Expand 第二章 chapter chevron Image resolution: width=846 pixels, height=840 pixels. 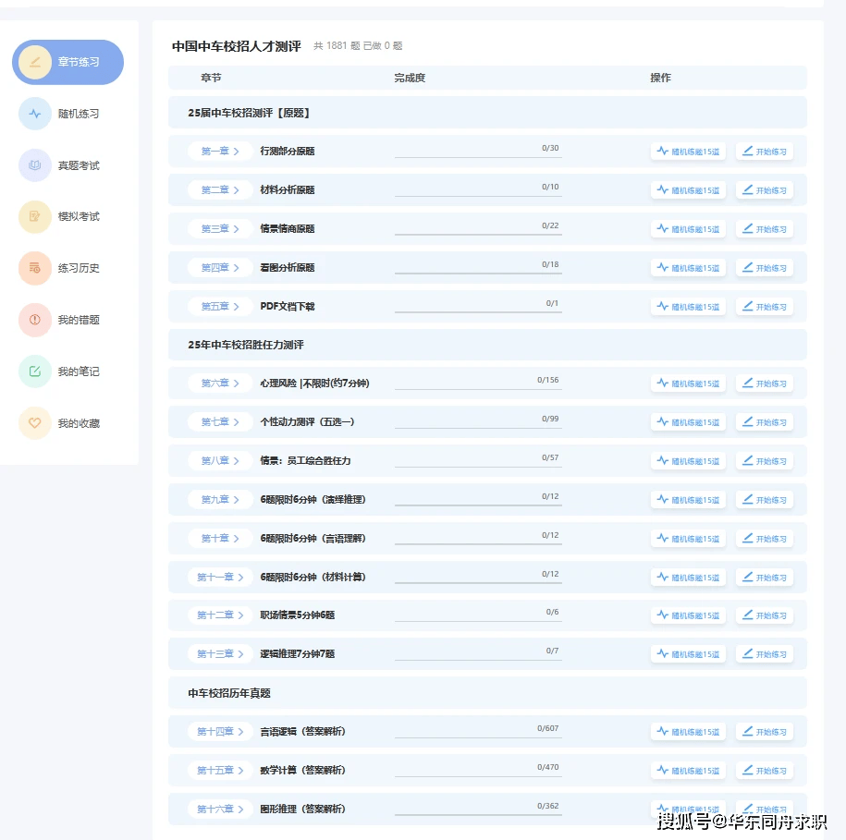pos(237,190)
